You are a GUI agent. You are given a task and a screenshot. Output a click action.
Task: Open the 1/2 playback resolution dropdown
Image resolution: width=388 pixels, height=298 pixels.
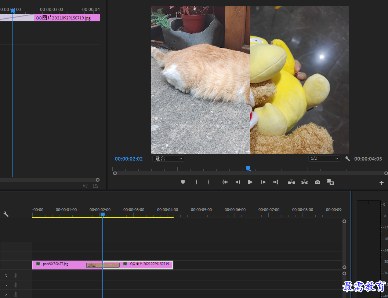(324, 158)
